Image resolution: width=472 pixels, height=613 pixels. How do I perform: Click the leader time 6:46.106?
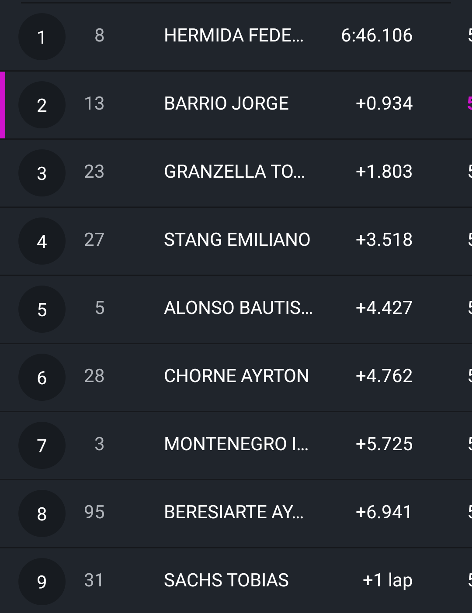pos(376,35)
